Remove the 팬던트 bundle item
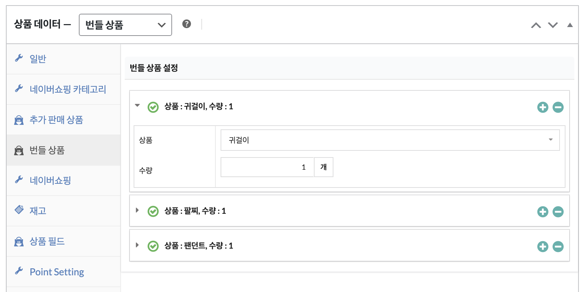 pyautogui.click(x=558, y=246)
